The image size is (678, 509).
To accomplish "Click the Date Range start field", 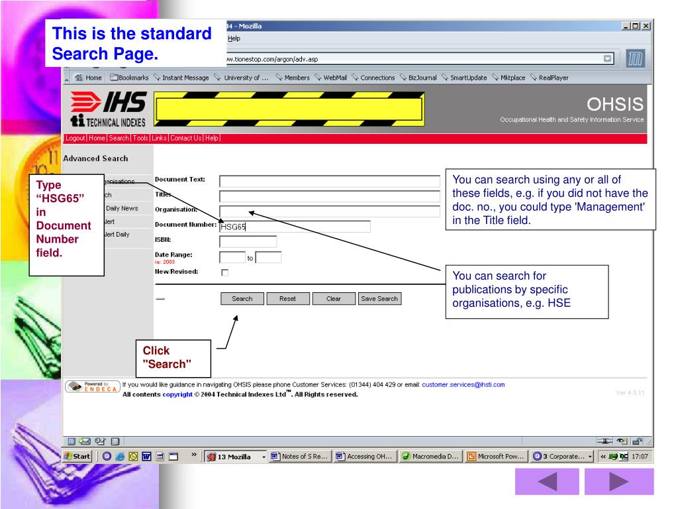I will point(232,258).
